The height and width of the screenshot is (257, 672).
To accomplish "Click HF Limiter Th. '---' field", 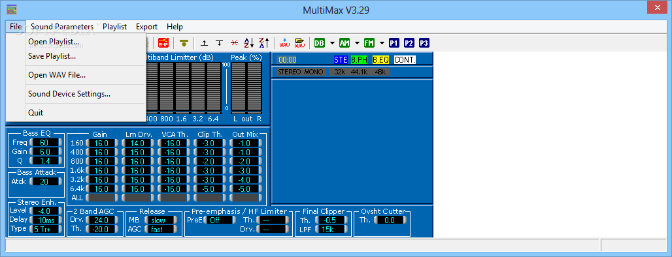I will coord(273,220).
